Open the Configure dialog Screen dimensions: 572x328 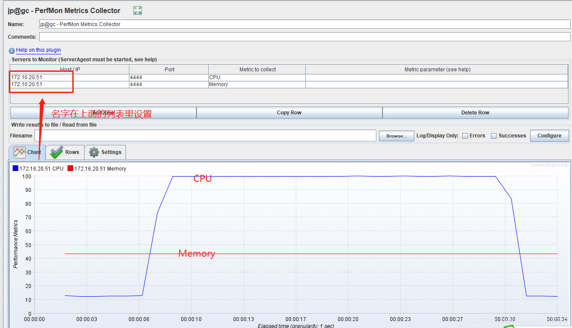point(549,135)
